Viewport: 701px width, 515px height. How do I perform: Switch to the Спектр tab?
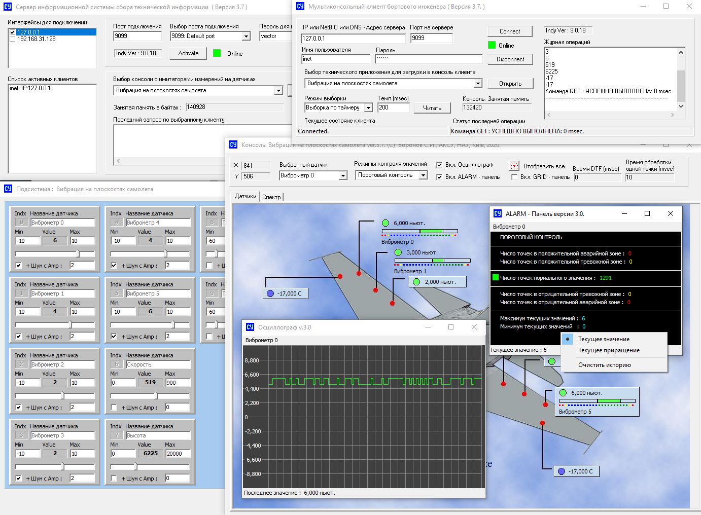(x=271, y=197)
